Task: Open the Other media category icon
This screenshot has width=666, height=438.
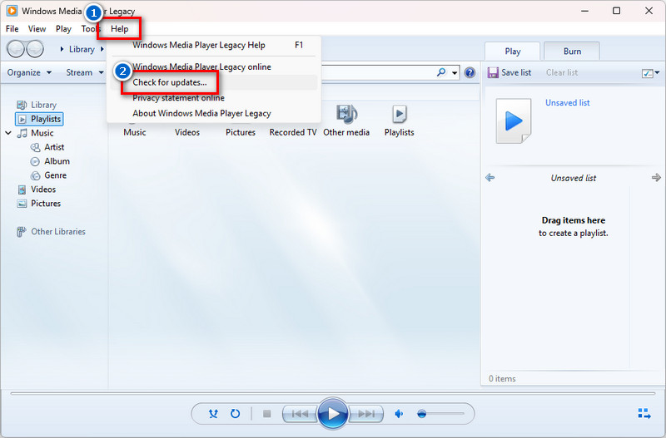Action: tap(346, 114)
